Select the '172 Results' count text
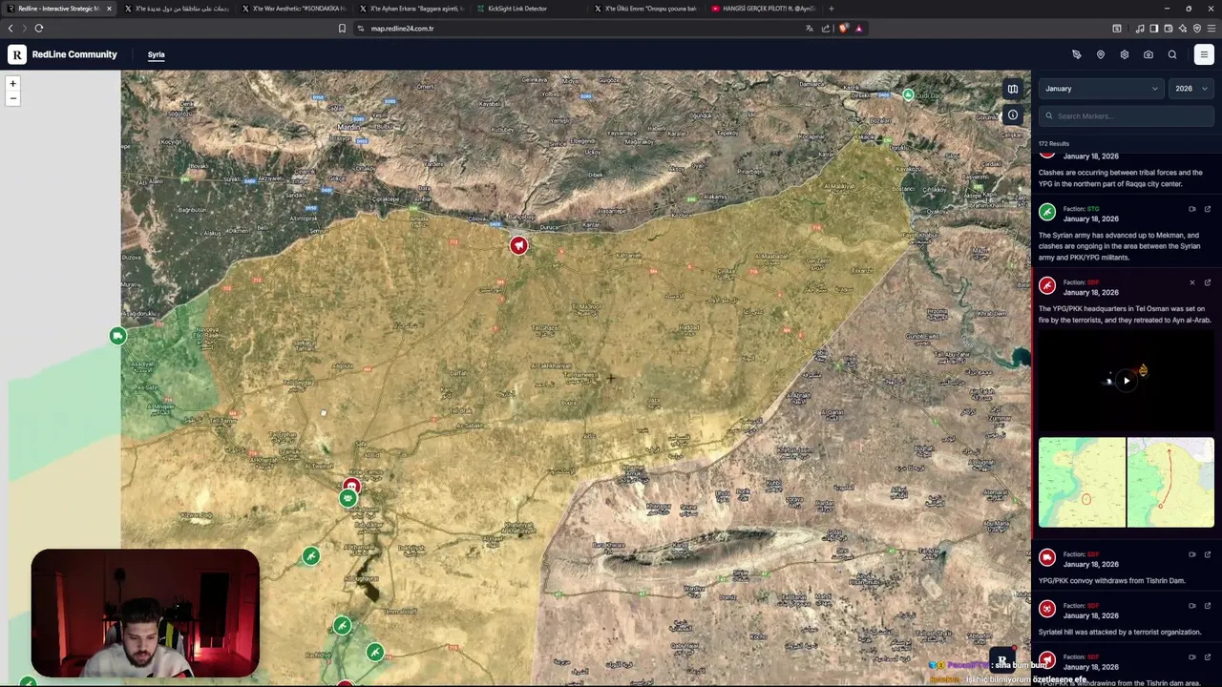Screen dimensions: 1222x687 coord(1054,144)
